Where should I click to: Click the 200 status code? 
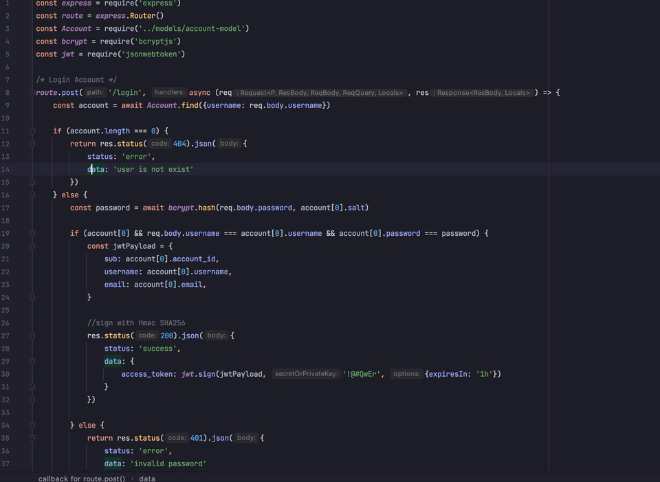coord(166,336)
